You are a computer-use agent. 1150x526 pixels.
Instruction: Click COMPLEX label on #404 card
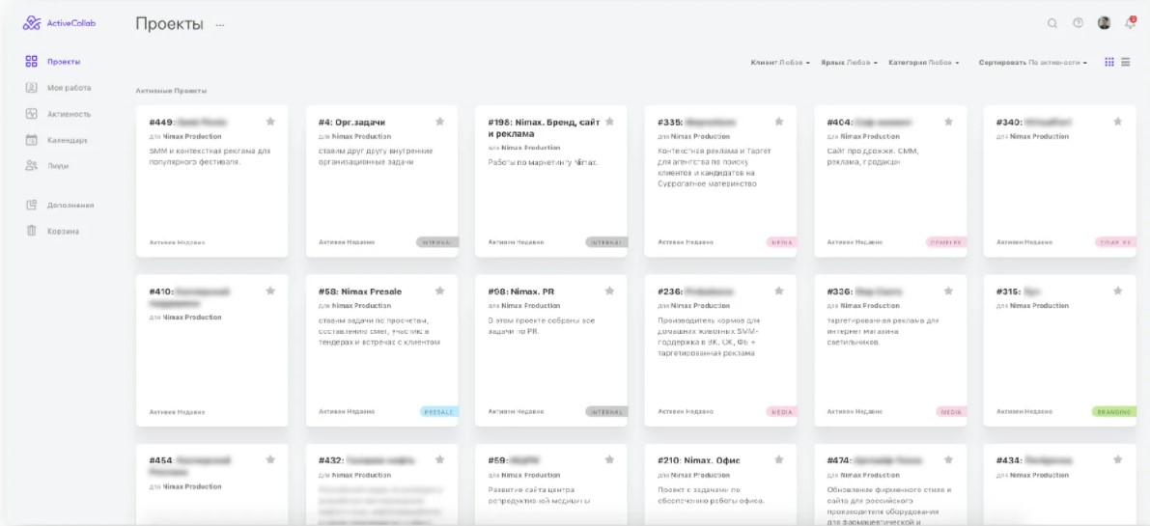point(946,241)
